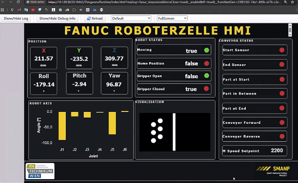Click the Z position value 309.77
The height and width of the screenshot is (183, 298).
pyautogui.click(x=114, y=58)
